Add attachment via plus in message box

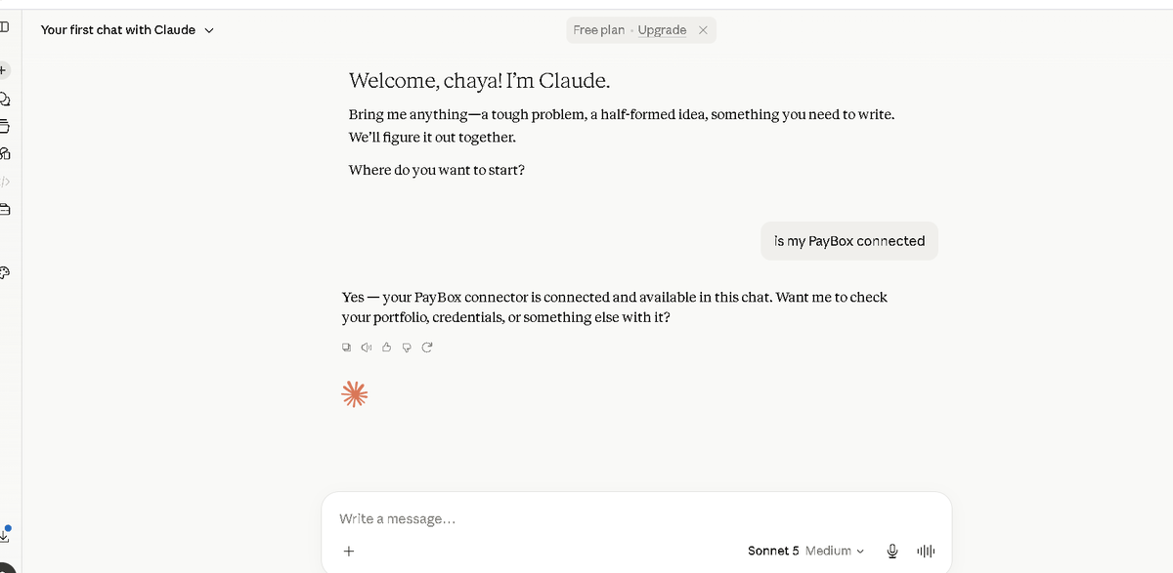click(x=349, y=551)
